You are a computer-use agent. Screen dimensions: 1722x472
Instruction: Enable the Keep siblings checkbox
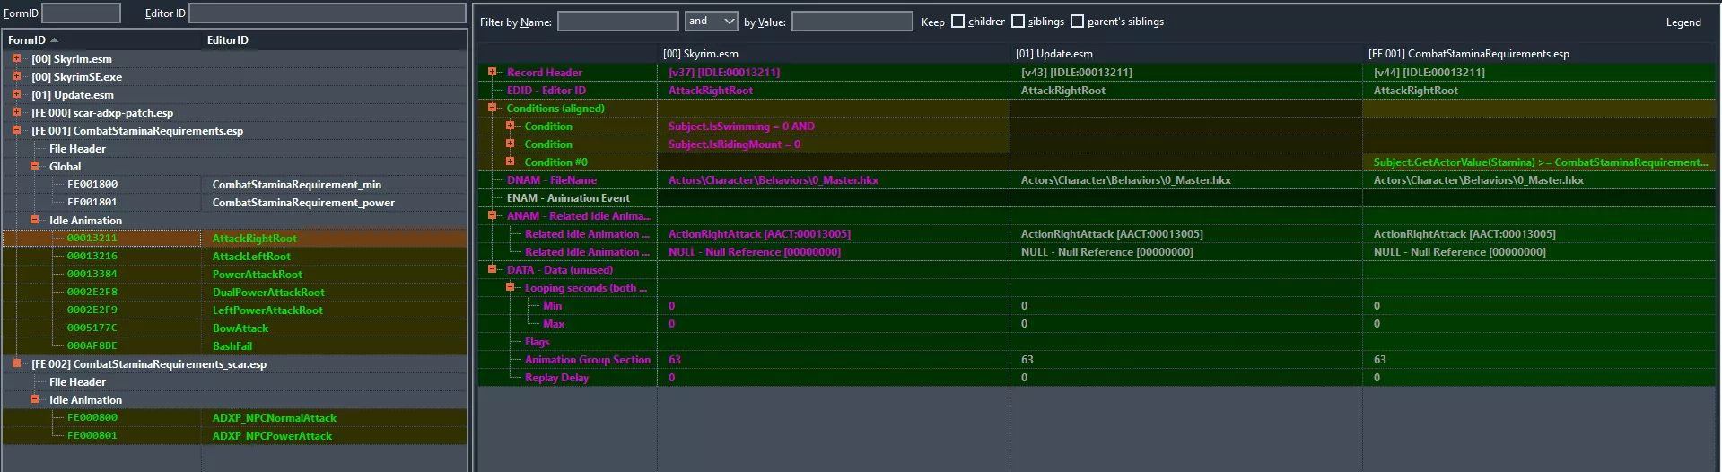[1018, 22]
